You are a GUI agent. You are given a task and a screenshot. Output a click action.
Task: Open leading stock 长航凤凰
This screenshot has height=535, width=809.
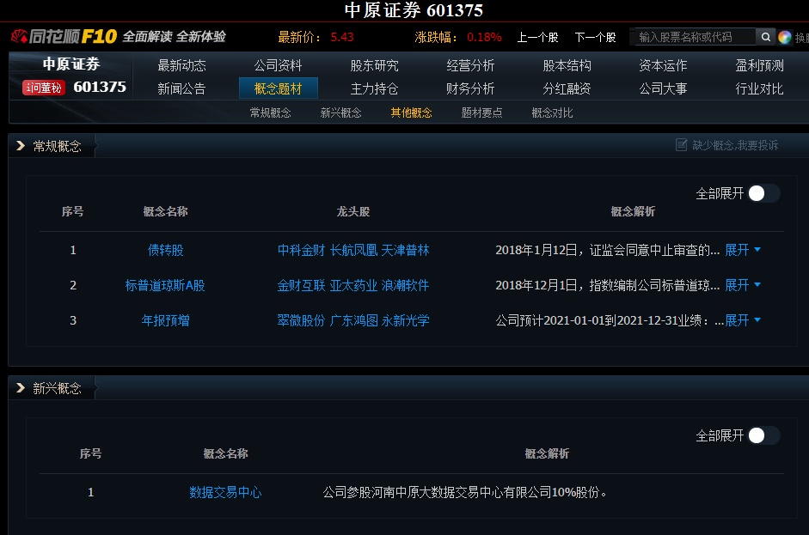[353, 250]
